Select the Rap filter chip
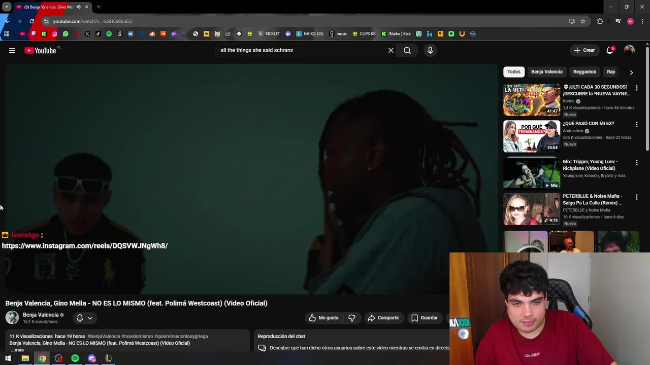Viewport: 650px width, 365px height. click(x=611, y=72)
